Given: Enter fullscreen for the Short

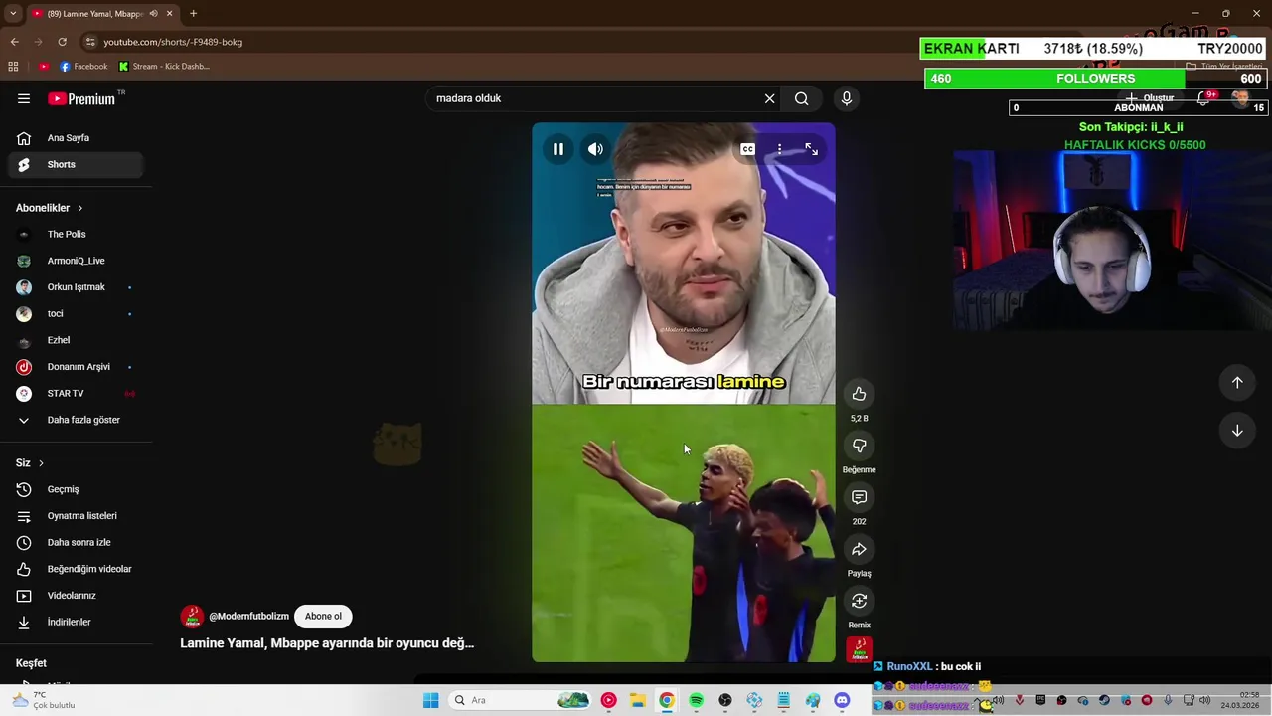Looking at the screenshot, I should [x=811, y=149].
